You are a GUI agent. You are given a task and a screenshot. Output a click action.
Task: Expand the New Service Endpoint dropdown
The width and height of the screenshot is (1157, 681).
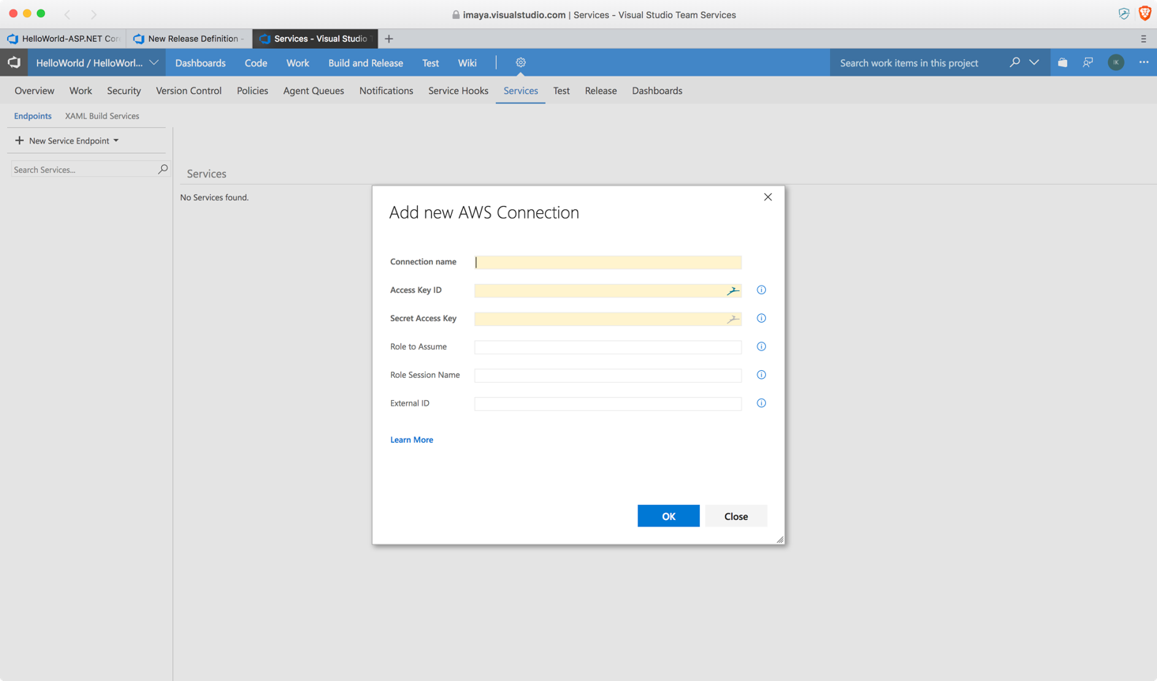[116, 140]
